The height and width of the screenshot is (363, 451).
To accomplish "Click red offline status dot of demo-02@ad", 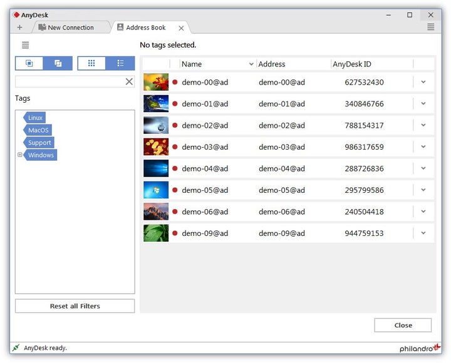I will [x=175, y=125].
